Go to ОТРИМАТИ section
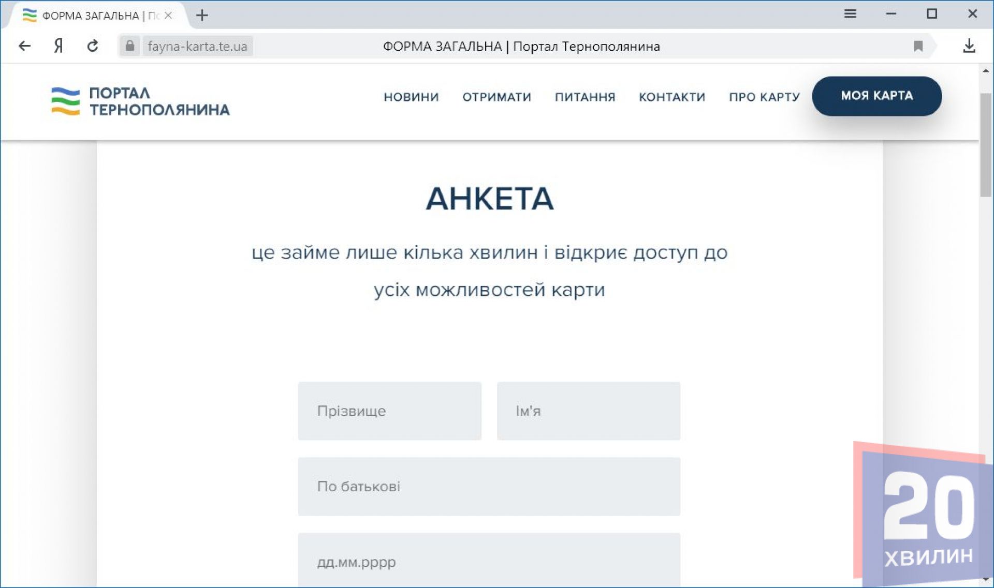This screenshot has height=588, width=994. [496, 97]
